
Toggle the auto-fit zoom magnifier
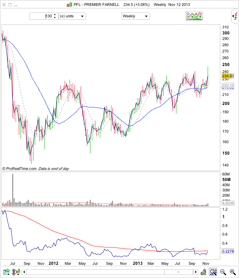coord(213,272)
